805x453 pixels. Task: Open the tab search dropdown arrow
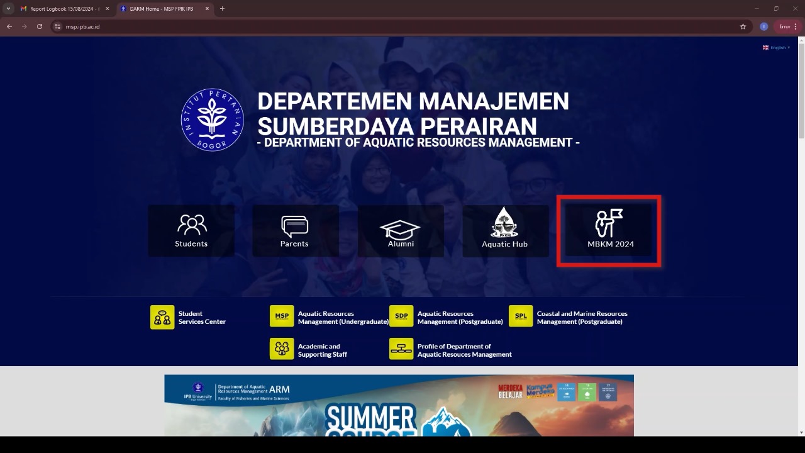click(8, 9)
